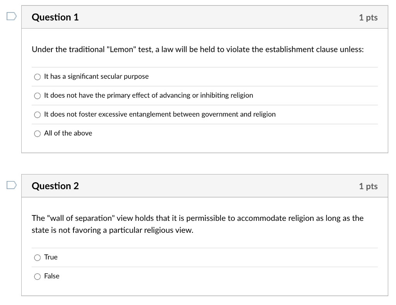396x305 pixels.
Task: Select the 'All of the above' radio button
Action: pos(38,134)
